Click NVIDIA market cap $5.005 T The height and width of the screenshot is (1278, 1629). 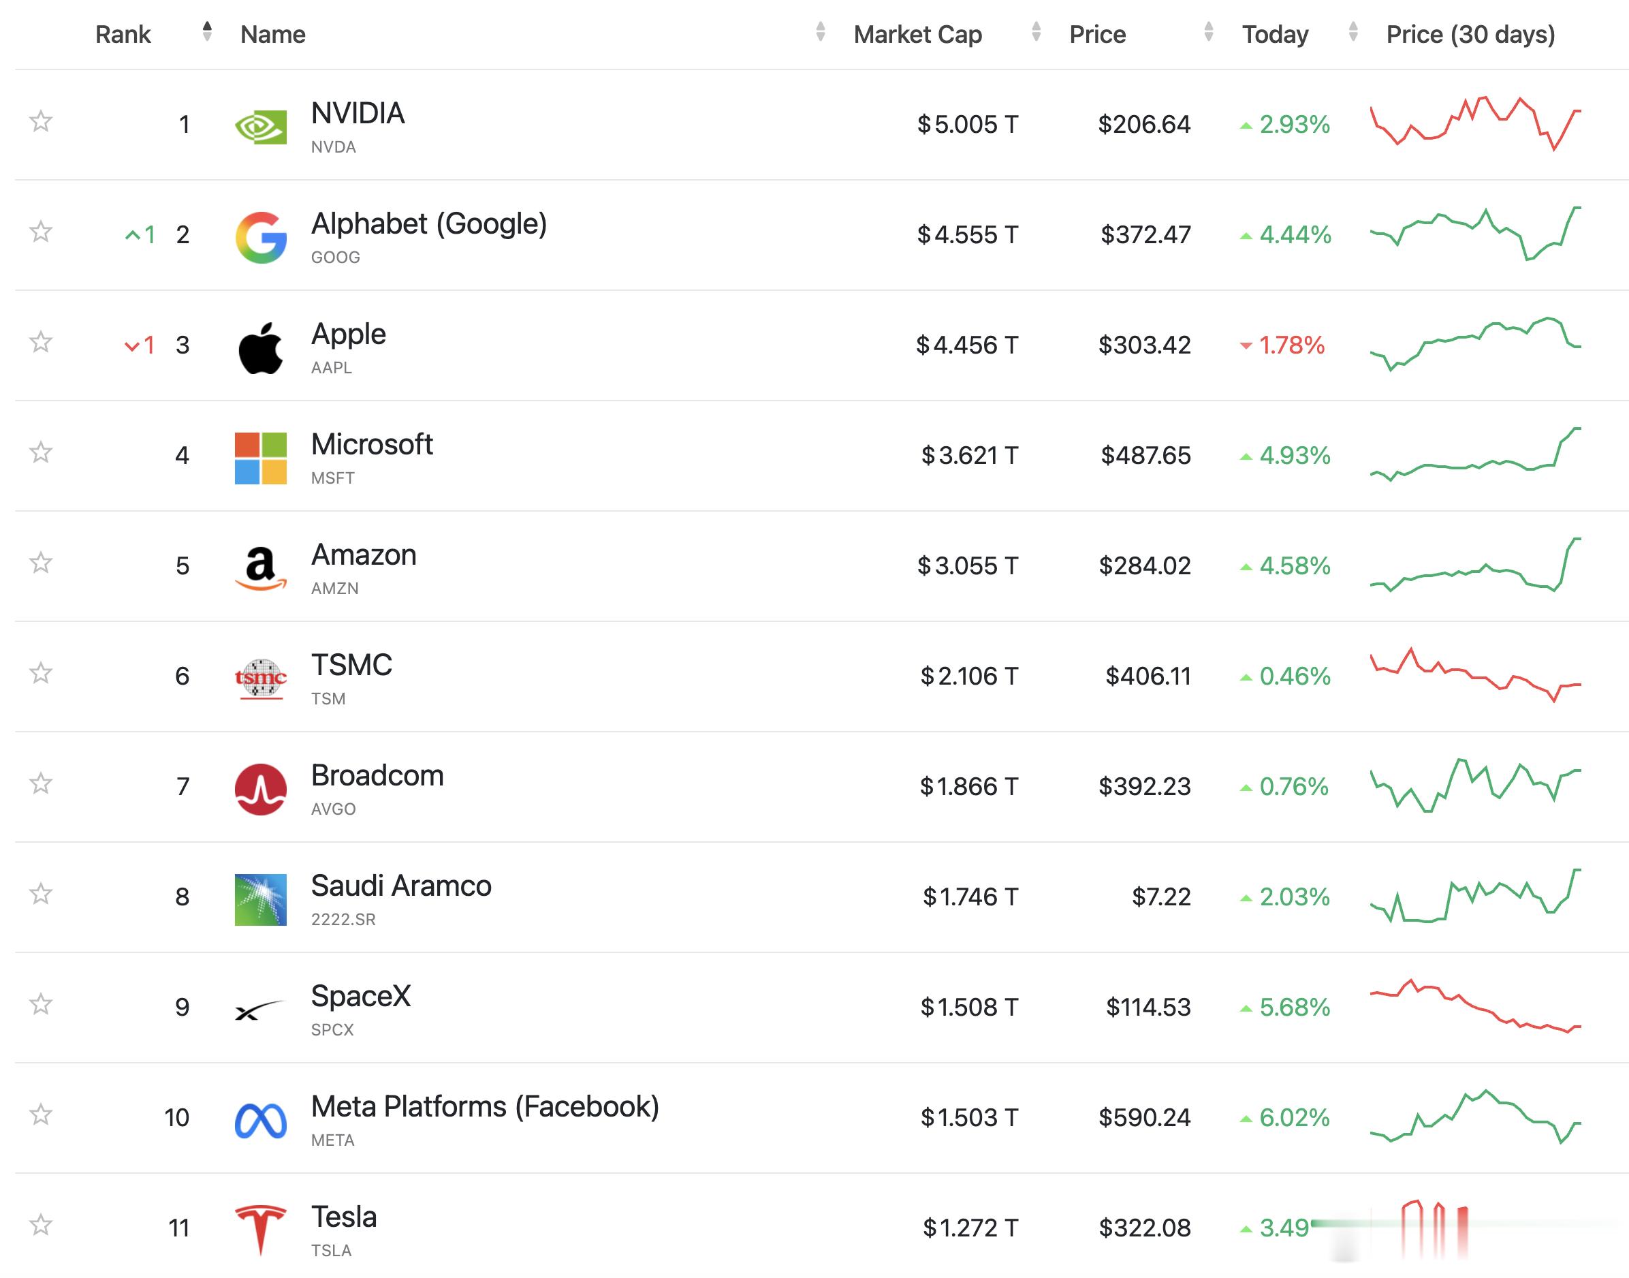pos(968,124)
